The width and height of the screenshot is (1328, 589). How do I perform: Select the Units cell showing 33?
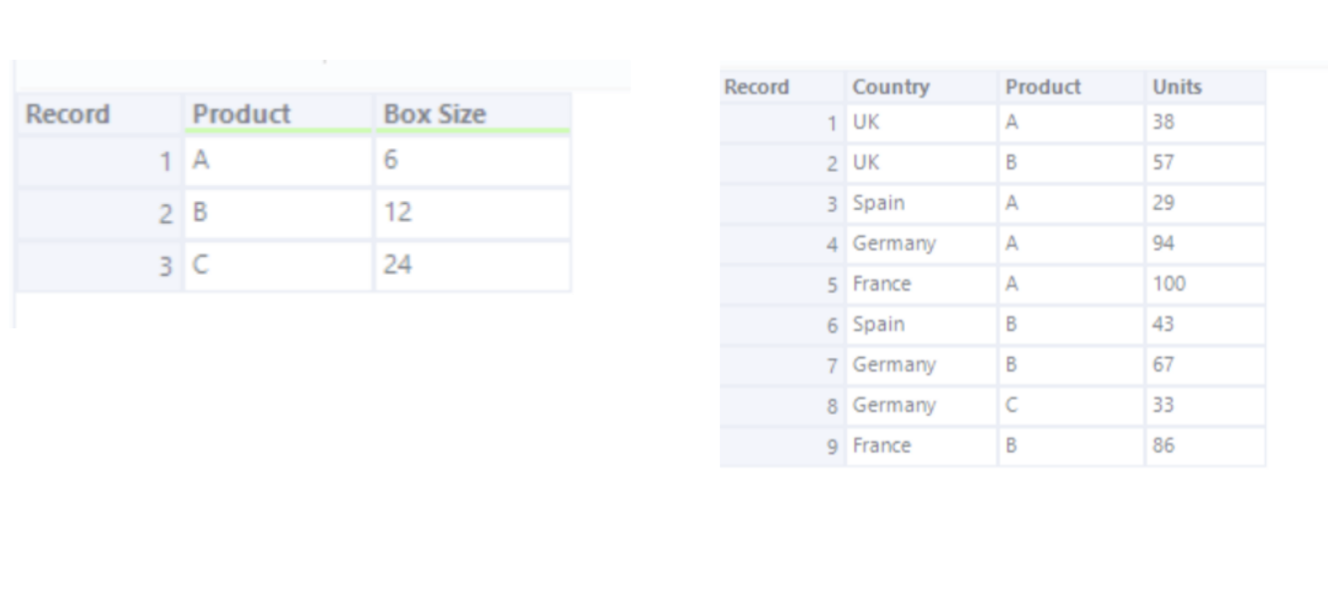pyautogui.click(x=1206, y=405)
